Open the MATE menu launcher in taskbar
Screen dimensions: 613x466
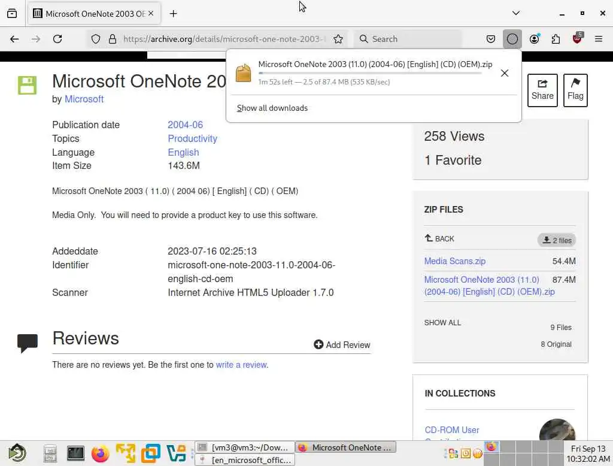17,453
